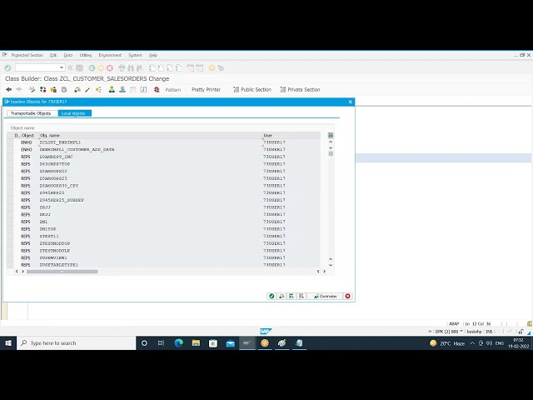The width and height of the screenshot is (533, 400).
Task: Click the Pattern button
Action: 173,90
